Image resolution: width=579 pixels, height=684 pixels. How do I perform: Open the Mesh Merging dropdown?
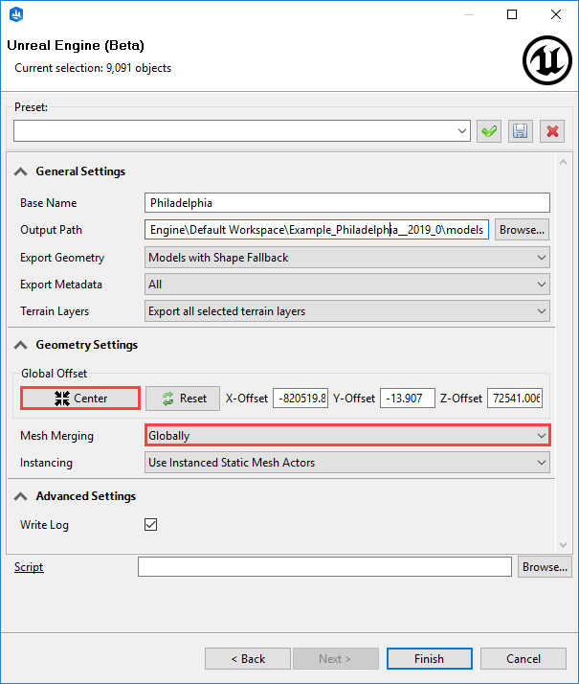click(347, 435)
